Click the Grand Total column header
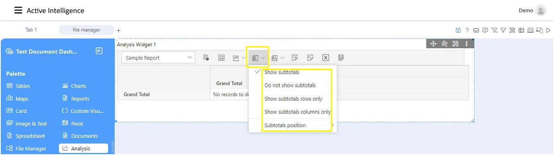 229,83
